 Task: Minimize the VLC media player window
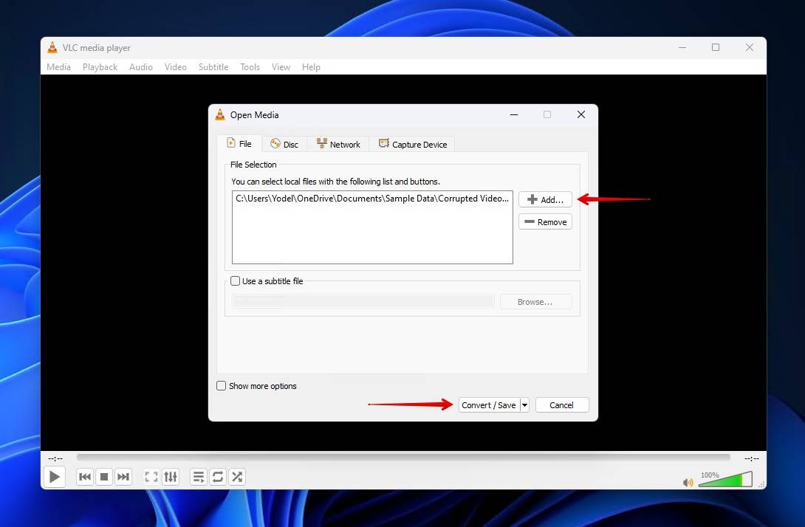pyautogui.click(x=682, y=47)
